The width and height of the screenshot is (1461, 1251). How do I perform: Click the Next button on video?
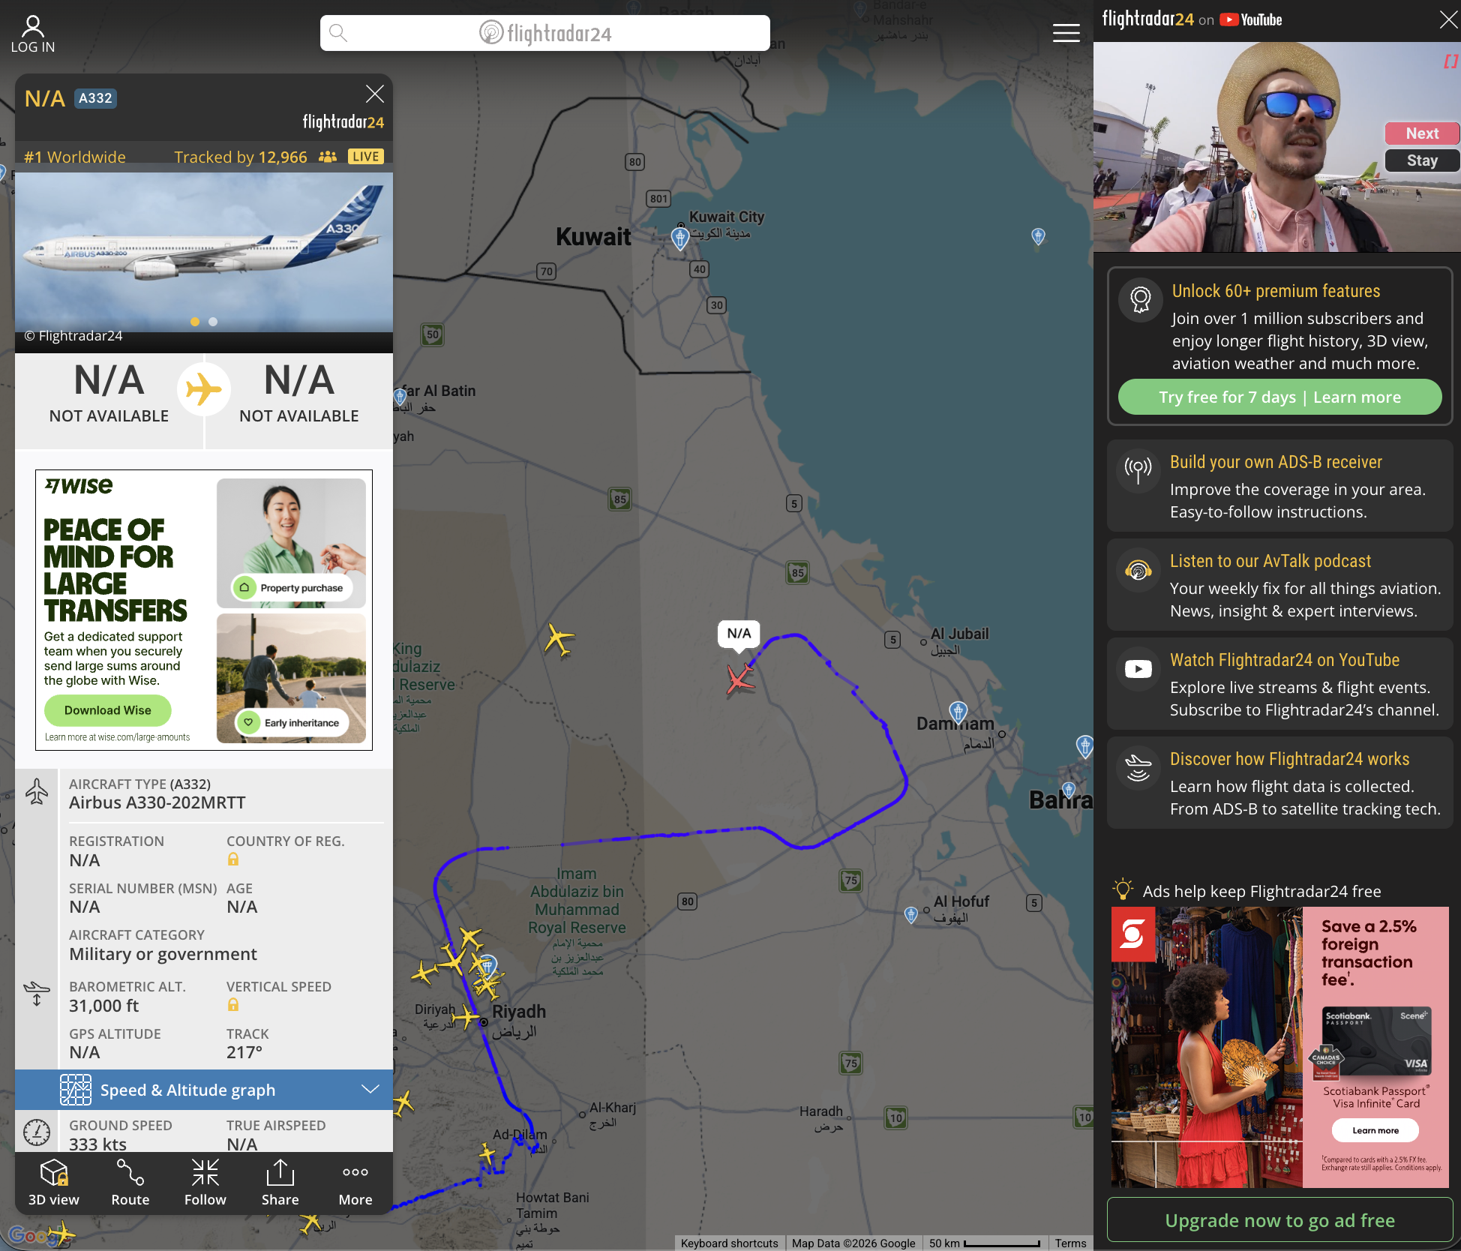1421,133
